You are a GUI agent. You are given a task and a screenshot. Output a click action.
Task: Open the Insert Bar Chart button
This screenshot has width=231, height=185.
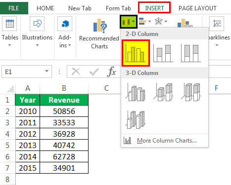[x=145, y=21]
